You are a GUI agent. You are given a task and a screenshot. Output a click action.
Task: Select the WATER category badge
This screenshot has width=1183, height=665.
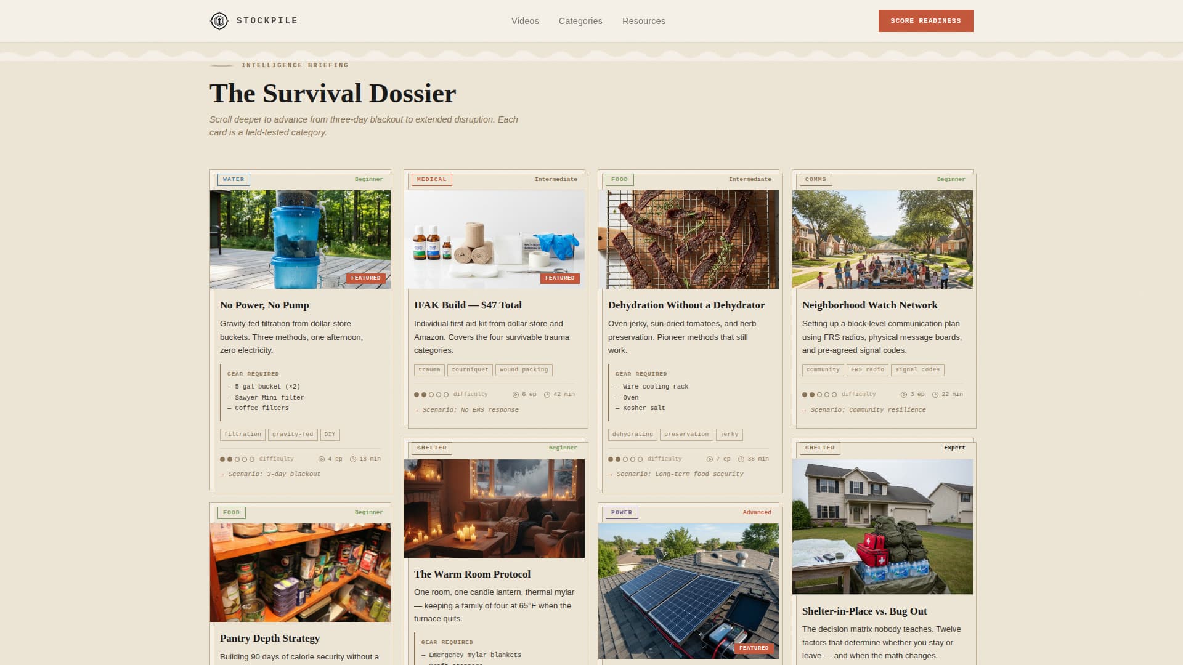pyautogui.click(x=234, y=180)
